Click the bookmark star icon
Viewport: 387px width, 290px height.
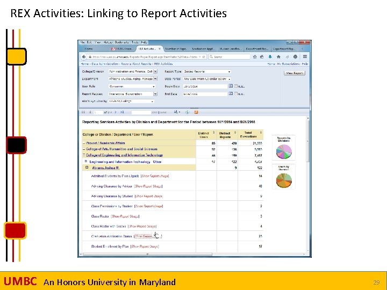255,57
